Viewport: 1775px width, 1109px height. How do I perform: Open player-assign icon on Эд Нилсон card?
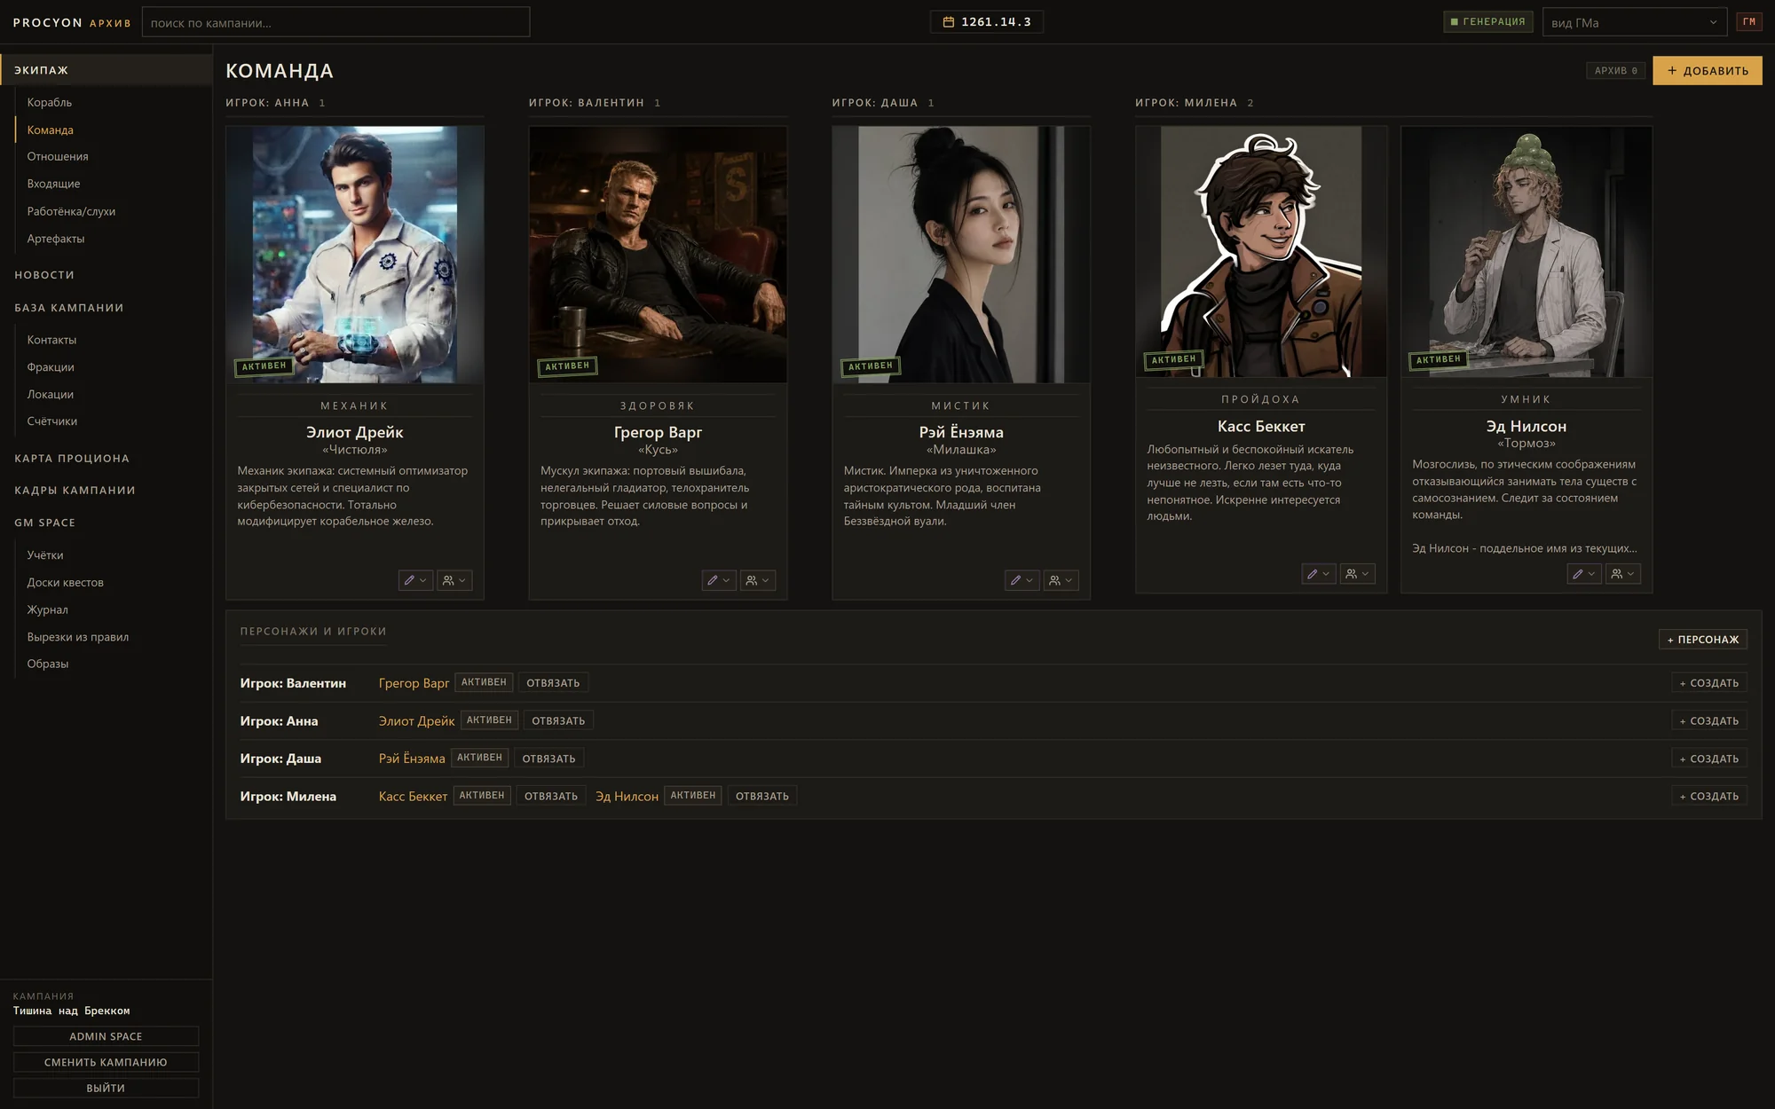click(1623, 574)
